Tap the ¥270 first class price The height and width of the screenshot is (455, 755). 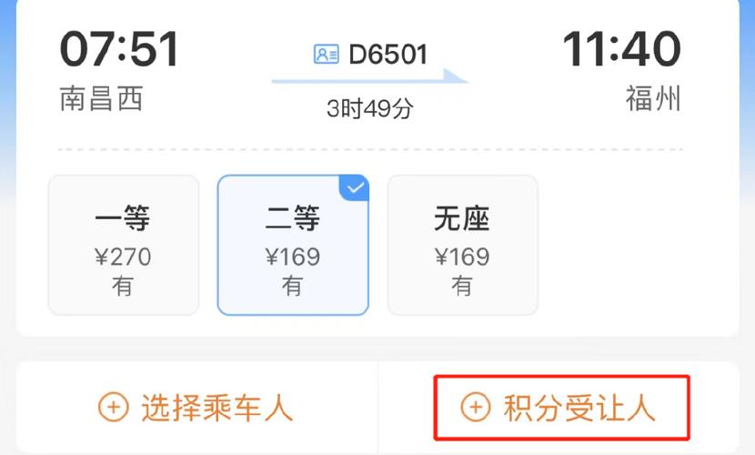click(x=124, y=257)
